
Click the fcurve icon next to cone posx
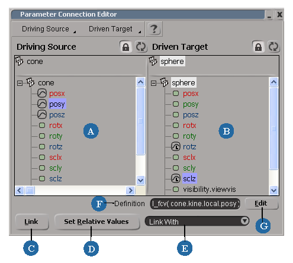[x=42, y=94]
